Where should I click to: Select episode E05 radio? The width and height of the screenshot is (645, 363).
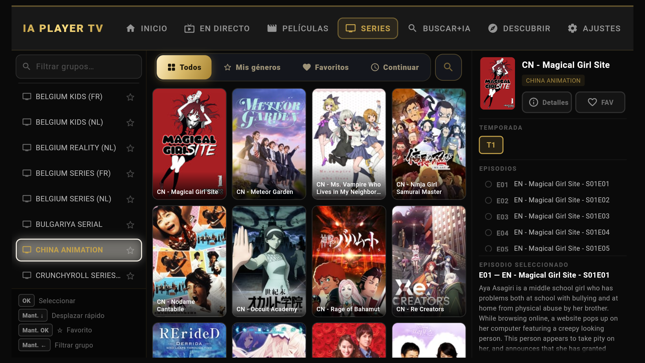pos(488,249)
